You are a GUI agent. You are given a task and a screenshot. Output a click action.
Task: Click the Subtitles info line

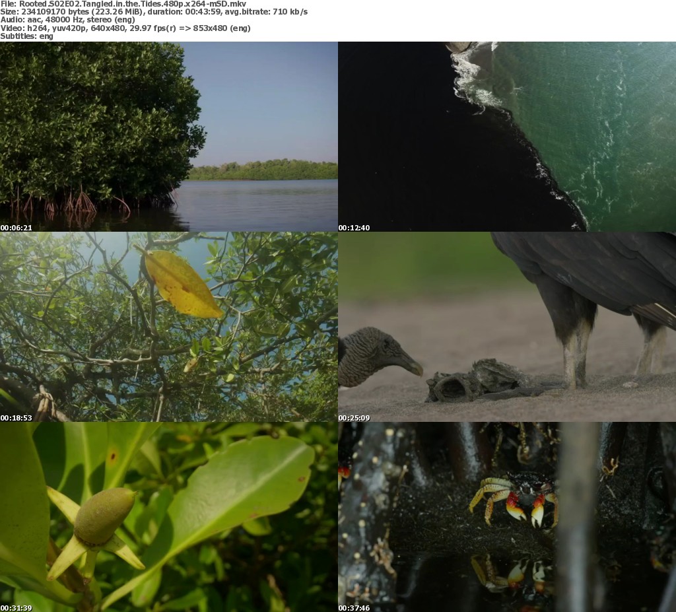pos(26,36)
